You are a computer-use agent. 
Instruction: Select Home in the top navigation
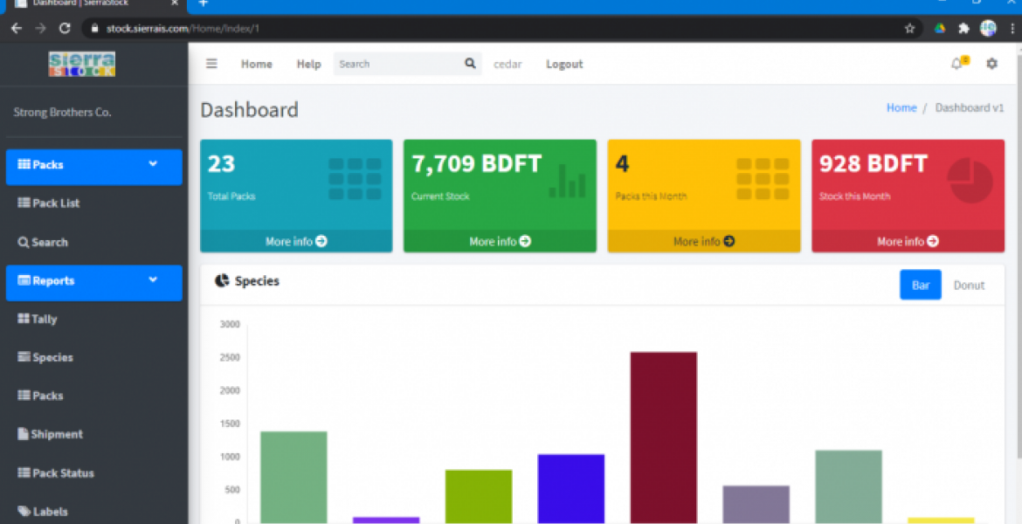pos(256,63)
